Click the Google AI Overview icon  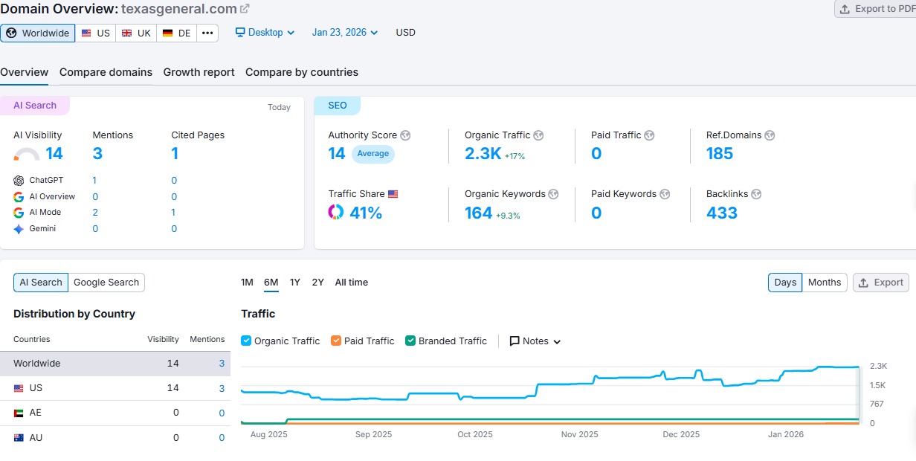(20, 196)
